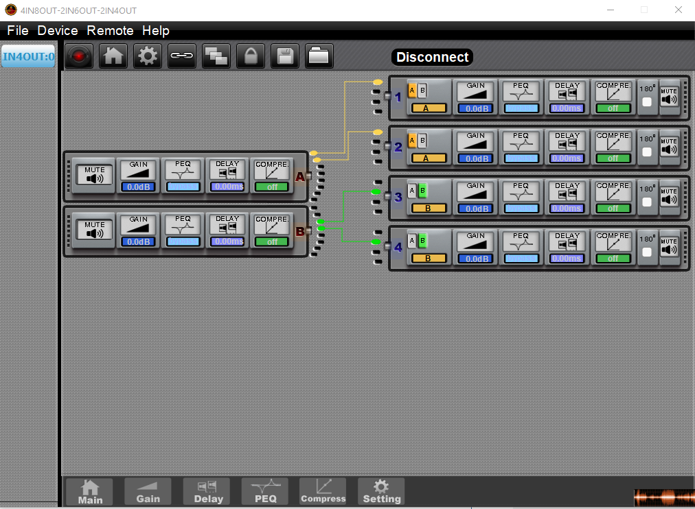Select source B button on output 1

[x=422, y=91]
